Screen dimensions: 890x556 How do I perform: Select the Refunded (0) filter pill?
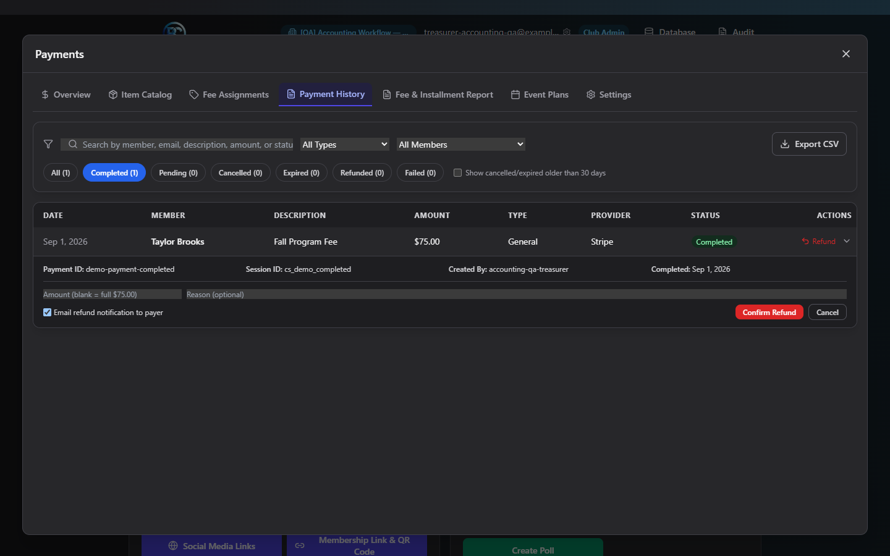click(362, 173)
